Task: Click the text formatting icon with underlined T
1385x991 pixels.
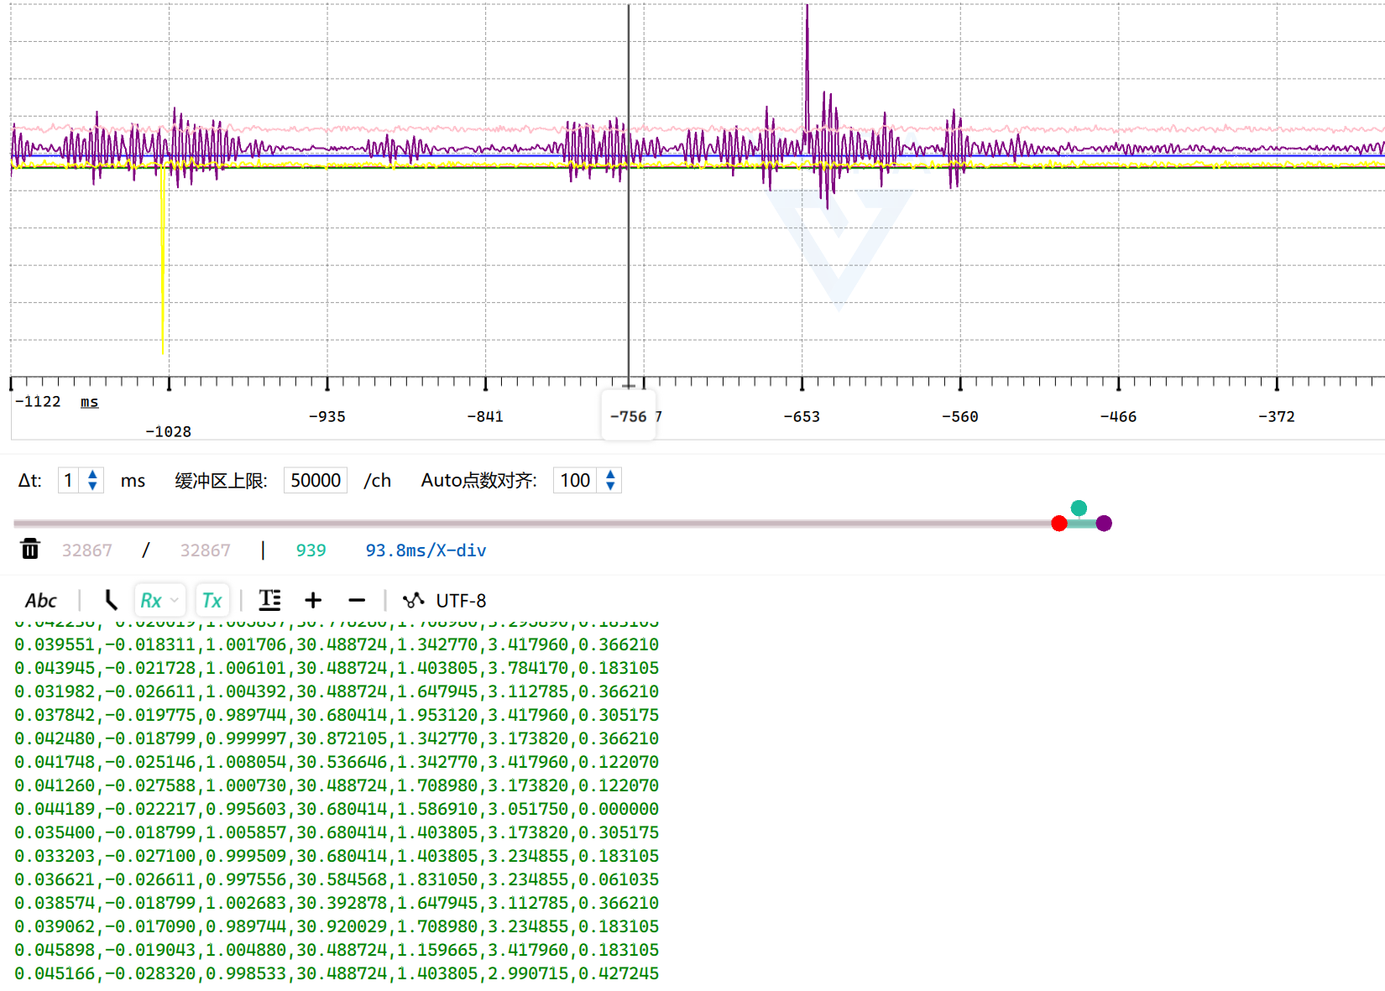Action: (269, 600)
